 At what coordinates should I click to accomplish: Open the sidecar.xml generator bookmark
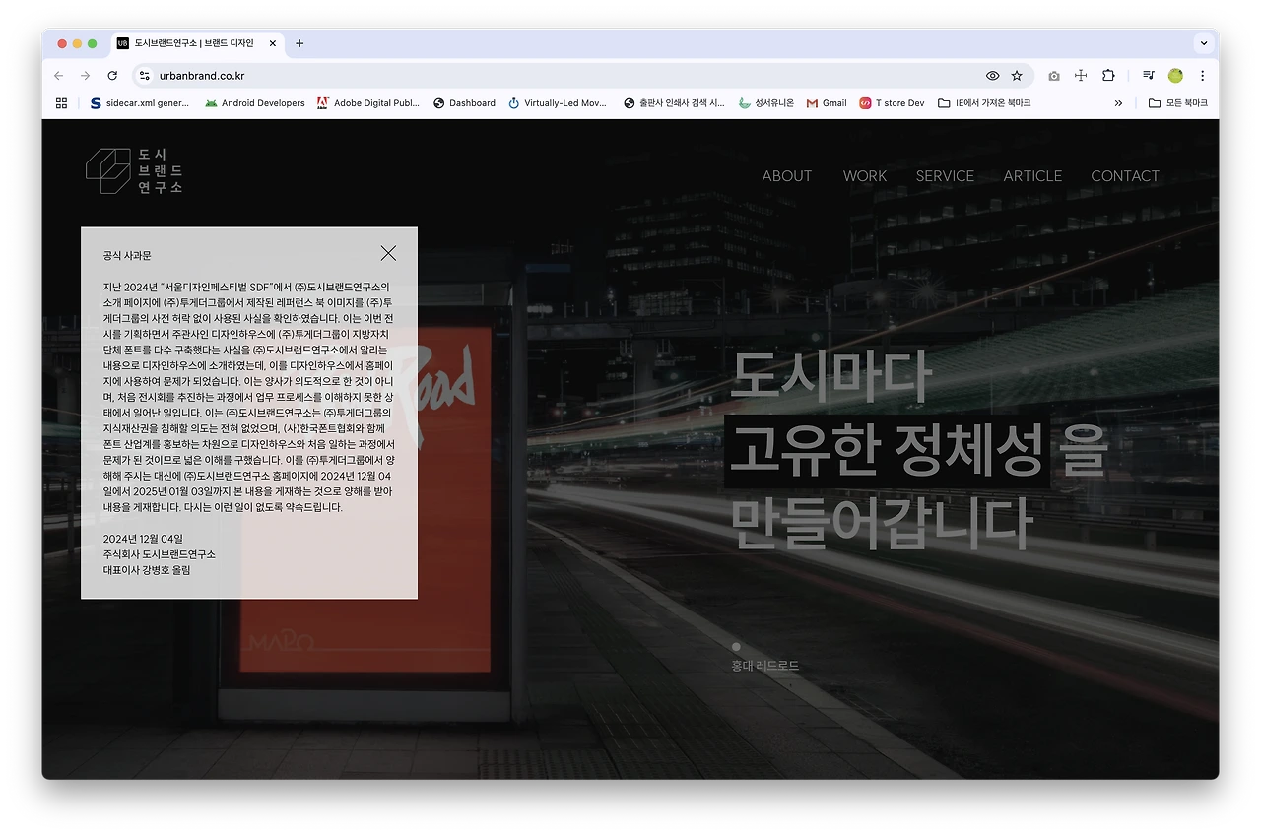[139, 103]
